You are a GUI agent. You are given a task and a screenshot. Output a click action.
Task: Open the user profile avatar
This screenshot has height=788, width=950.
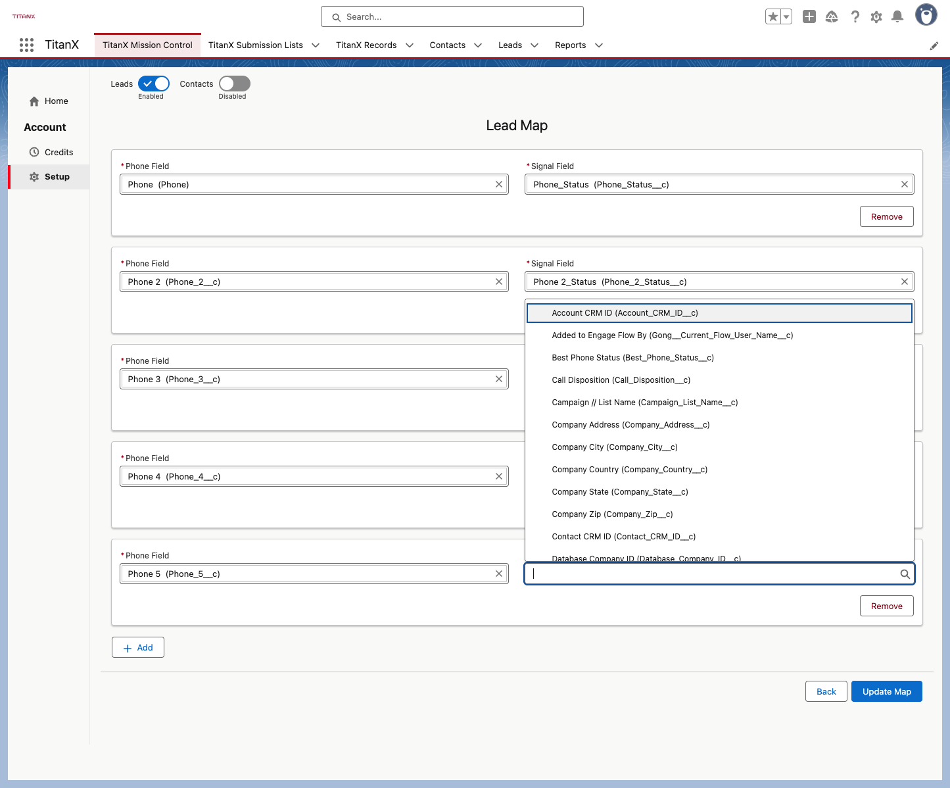(x=926, y=14)
